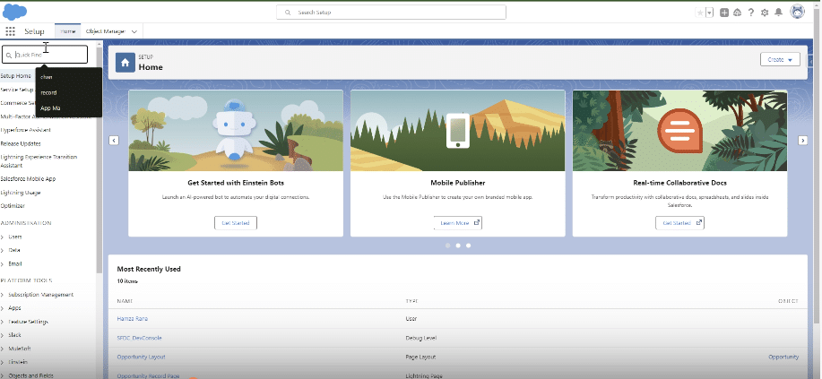Open the Opportunity Layout link
This screenshot has width=822, height=379.
[141, 357]
